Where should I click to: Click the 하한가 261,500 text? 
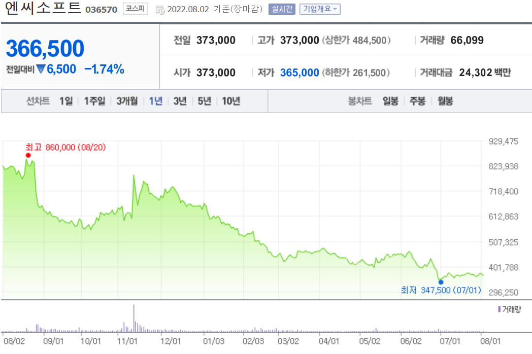[x=356, y=73]
